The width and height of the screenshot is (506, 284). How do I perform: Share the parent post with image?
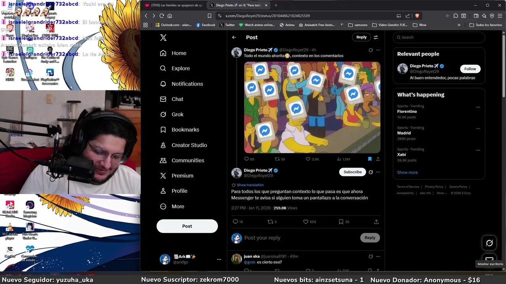tap(378, 159)
